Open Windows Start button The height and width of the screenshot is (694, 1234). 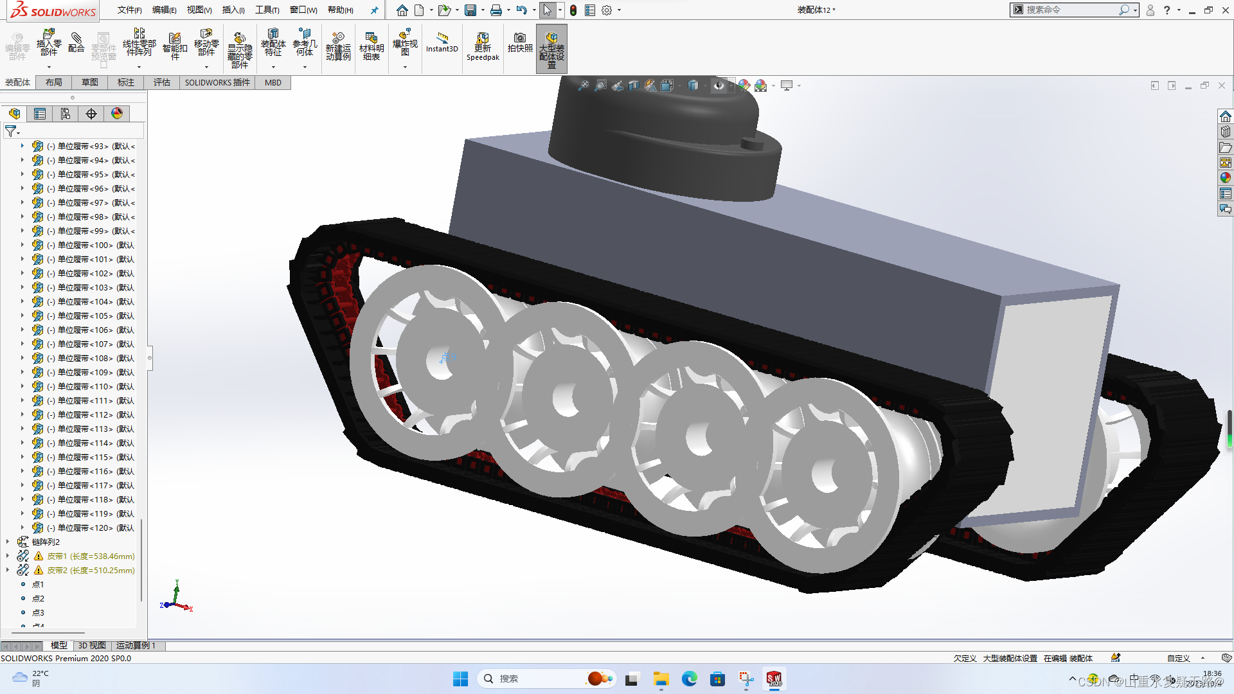click(x=460, y=679)
